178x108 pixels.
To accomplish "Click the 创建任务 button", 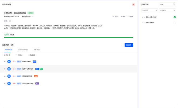I will pyautogui.click(x=129, y=45).
